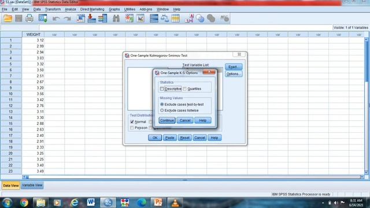Click the Go to variable toolbar icon
370x208 pixels.
[91, 18]
